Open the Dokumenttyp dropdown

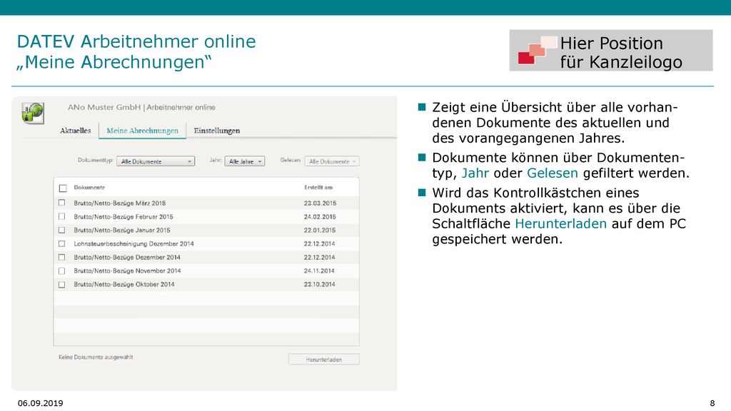pos(156,161)
